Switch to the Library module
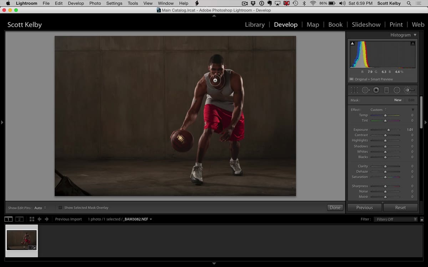This screenshot has height=267, width=428. click(x=255, y=25)
